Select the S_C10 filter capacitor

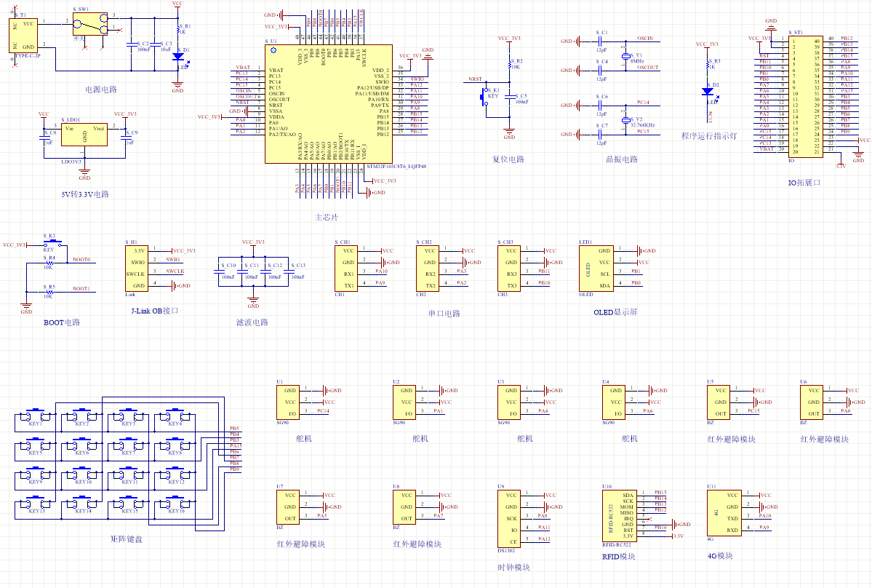click(219, 271)
